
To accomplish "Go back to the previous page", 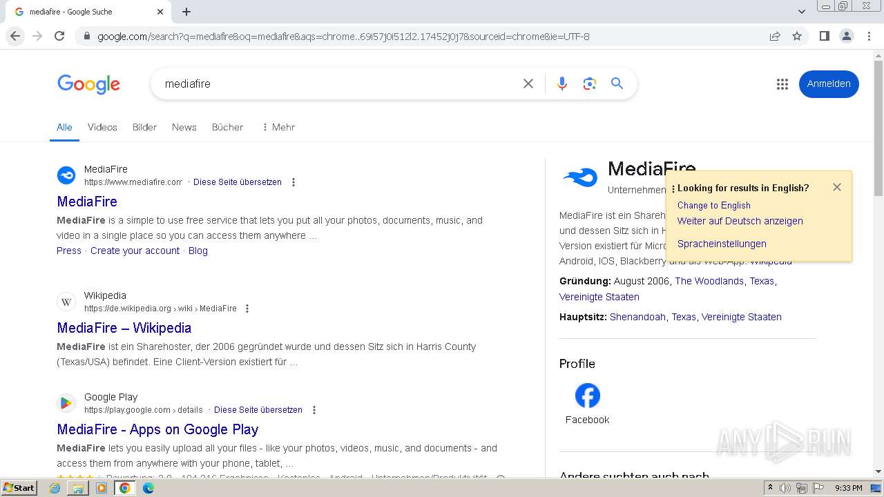I will [x=15, y=36].
